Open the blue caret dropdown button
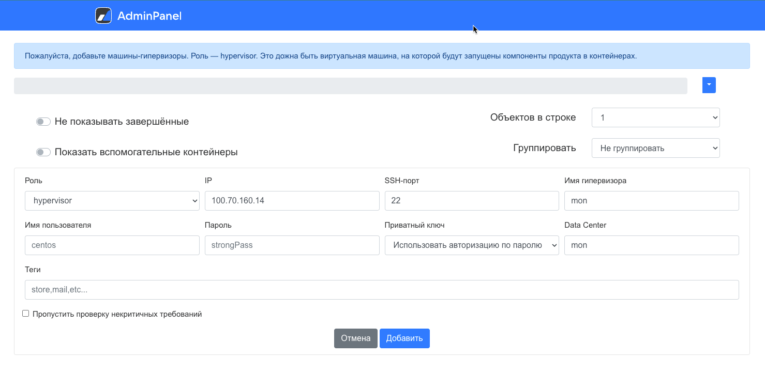The width and height of the screenshot is (765, 370). [709, 85]
